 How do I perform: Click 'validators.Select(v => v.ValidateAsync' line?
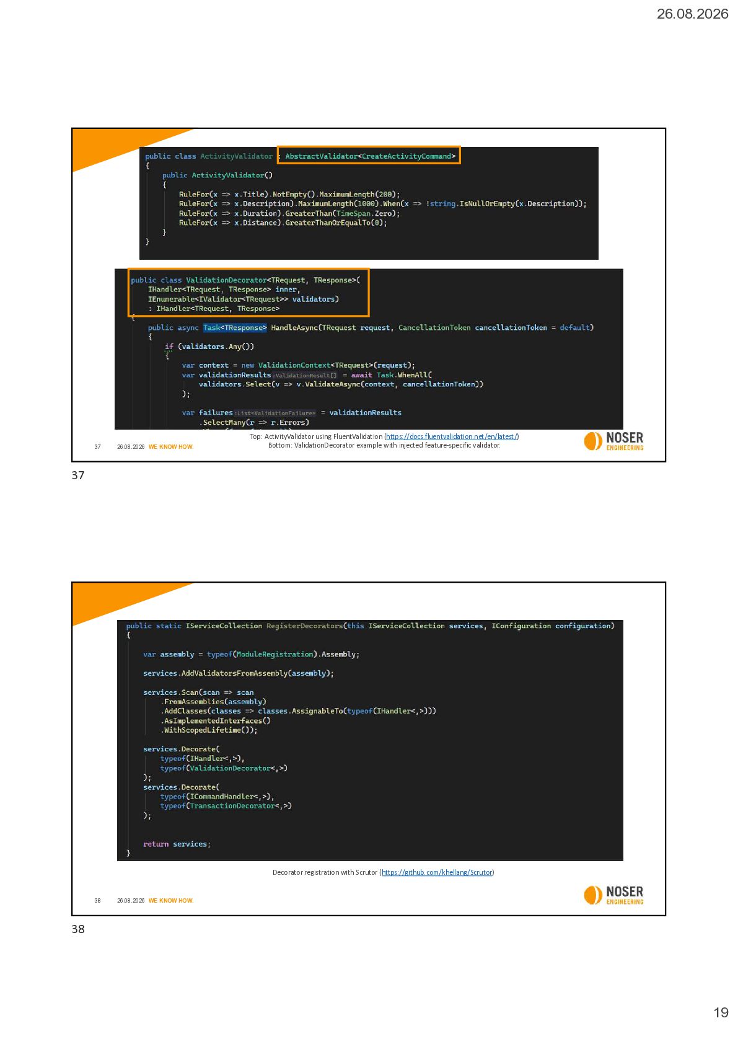click(x=341, y=384)
